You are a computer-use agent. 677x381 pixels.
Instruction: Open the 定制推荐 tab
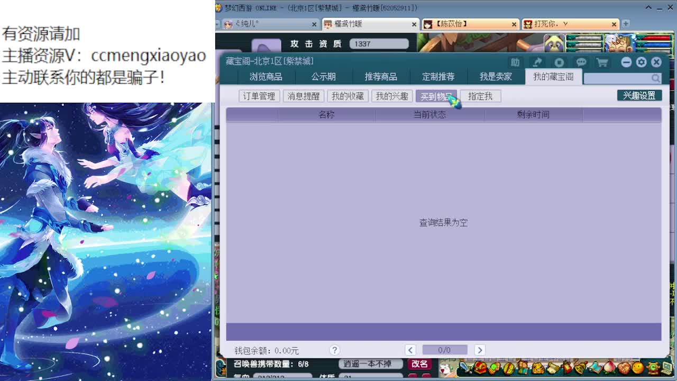438,77
